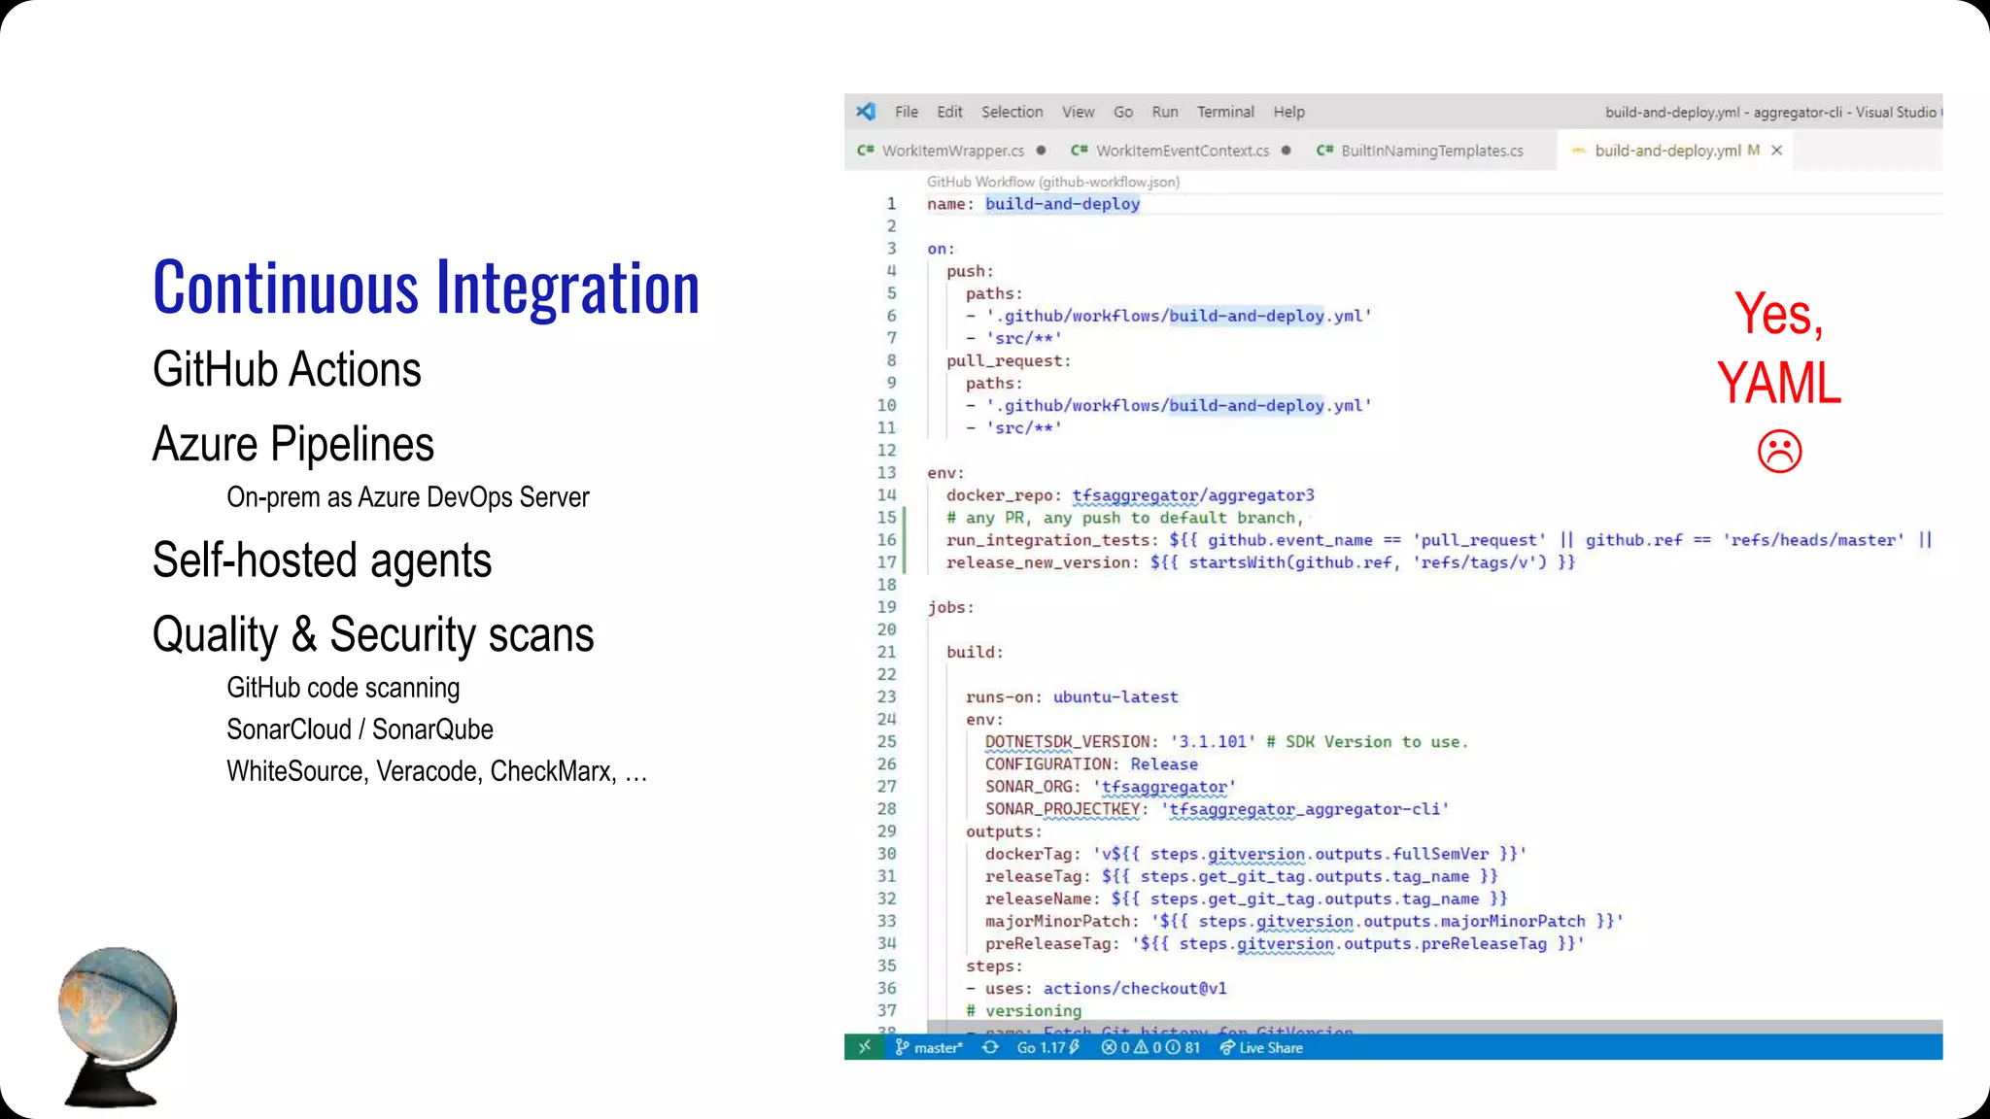Open the 81 info messages count
1990x1119 pixels.
pos(1183,1047)
